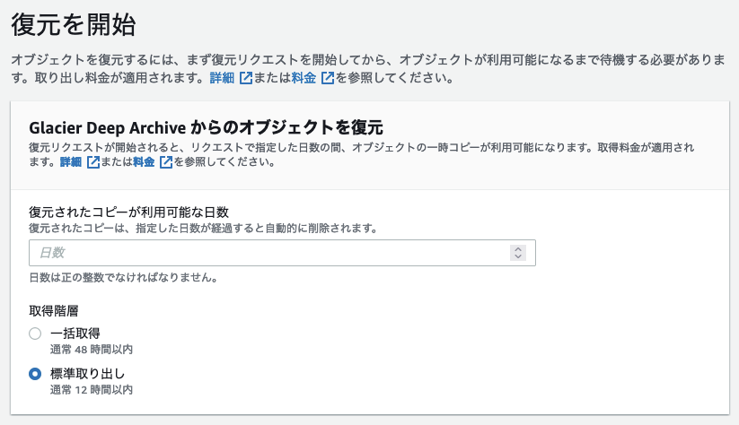
Task: Focus the 日数 number input field
Action: 282,253
